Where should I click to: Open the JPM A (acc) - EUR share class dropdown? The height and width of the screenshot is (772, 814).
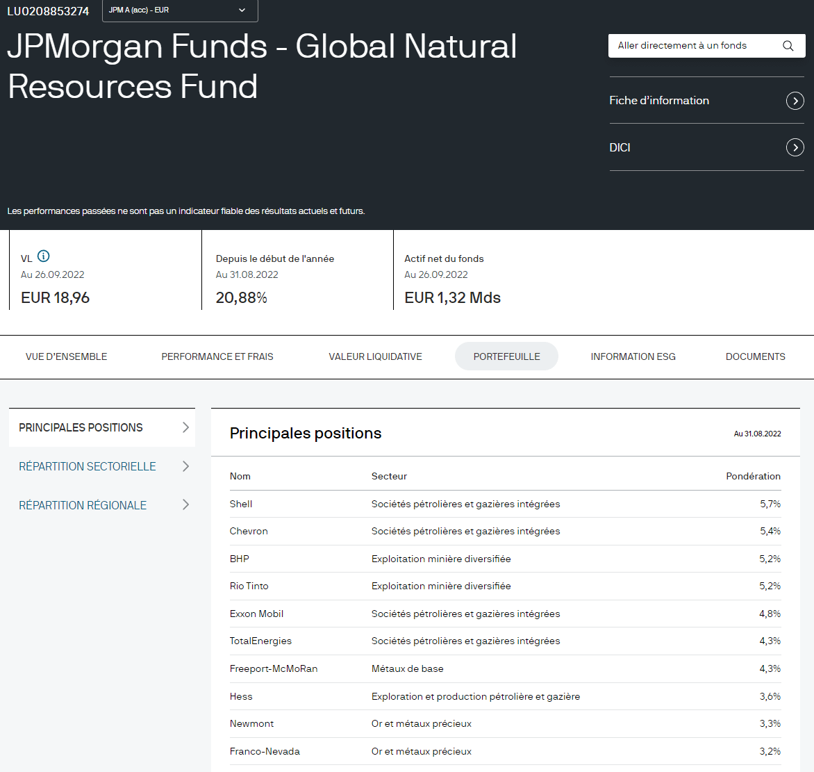click(180, 10)
